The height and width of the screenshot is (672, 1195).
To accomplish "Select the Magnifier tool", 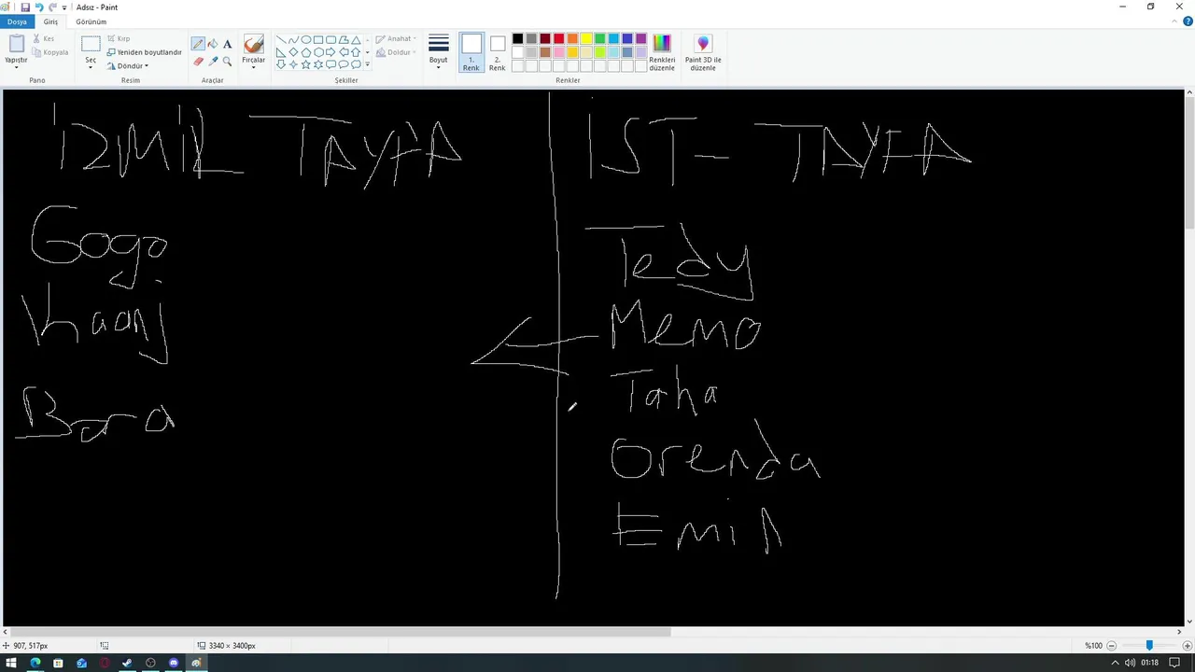I will pyautogui.click(x=227, y=61).
